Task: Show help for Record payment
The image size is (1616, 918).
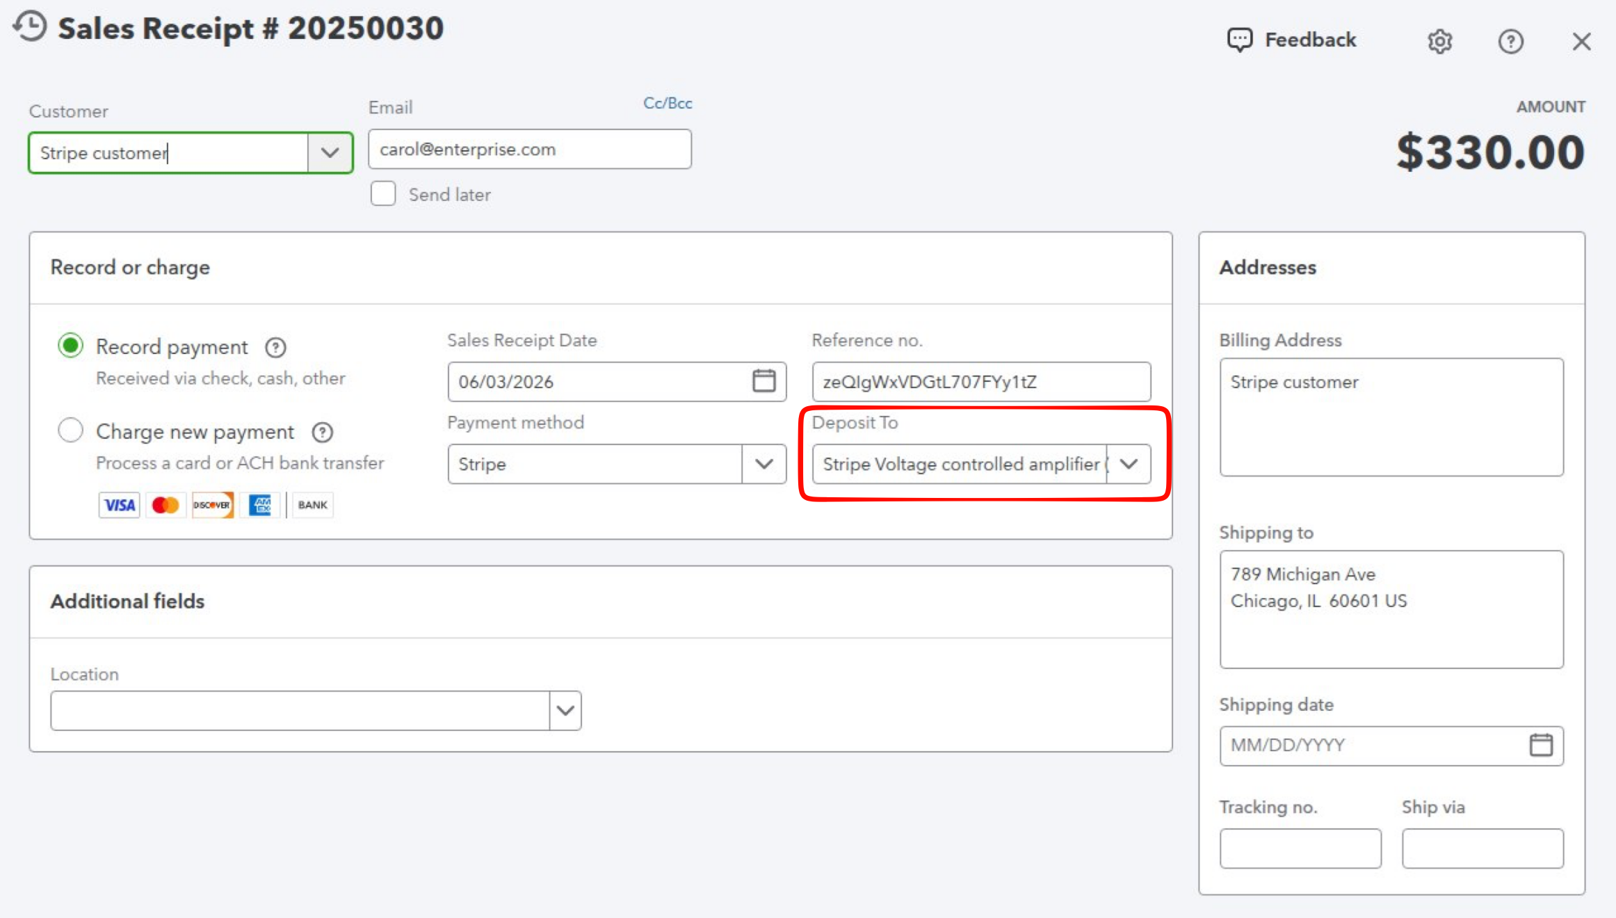Action: (x=275, y=347)
